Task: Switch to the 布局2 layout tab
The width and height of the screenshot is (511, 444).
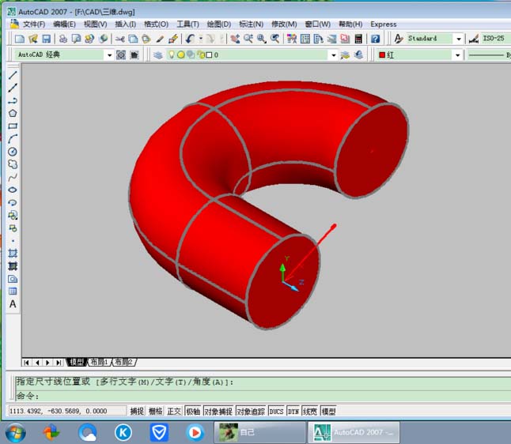Action: coord(124,362)
